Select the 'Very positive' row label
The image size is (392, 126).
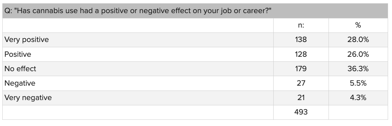(x=27, y=40)
